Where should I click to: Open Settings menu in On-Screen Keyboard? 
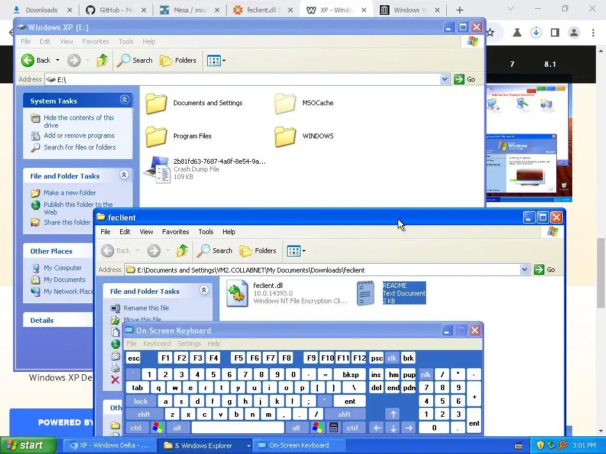point(189,343)
